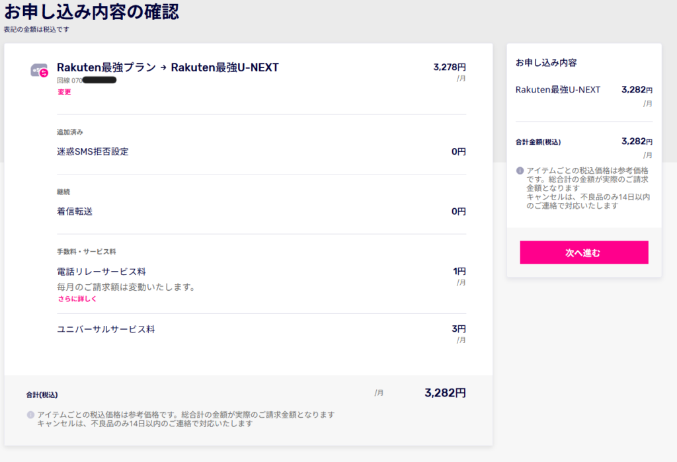Click the 電話リレーサービス料 label
The height and width of the screenshot is (462, 677).
[x=101, y=272]
